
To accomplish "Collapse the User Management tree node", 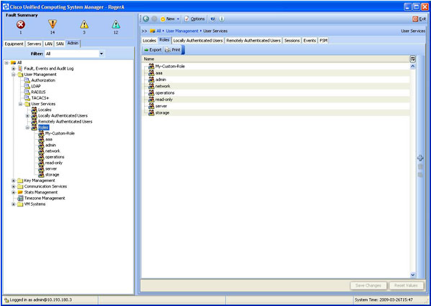I will pyautogui.click(x=14, y=75).
